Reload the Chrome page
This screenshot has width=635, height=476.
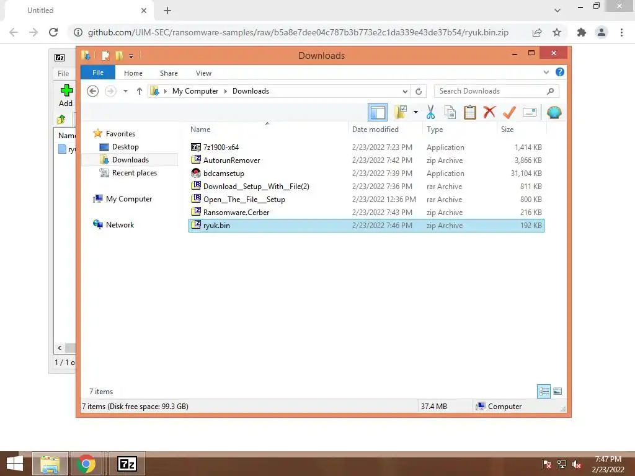pyautogui.click(x=53, y=32)
